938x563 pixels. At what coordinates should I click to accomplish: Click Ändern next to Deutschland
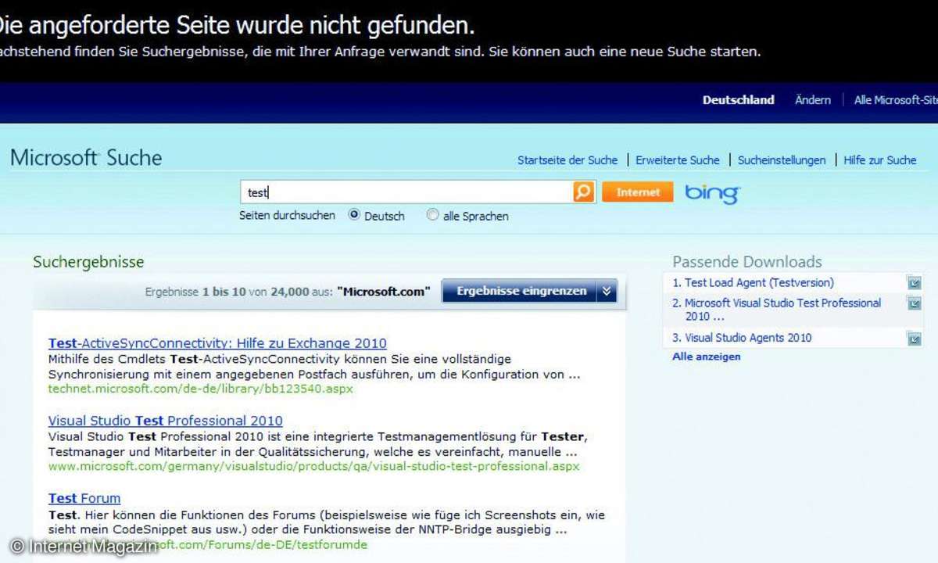813,100
